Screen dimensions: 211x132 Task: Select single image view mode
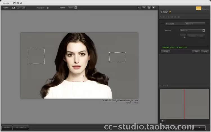click(14, 8)
